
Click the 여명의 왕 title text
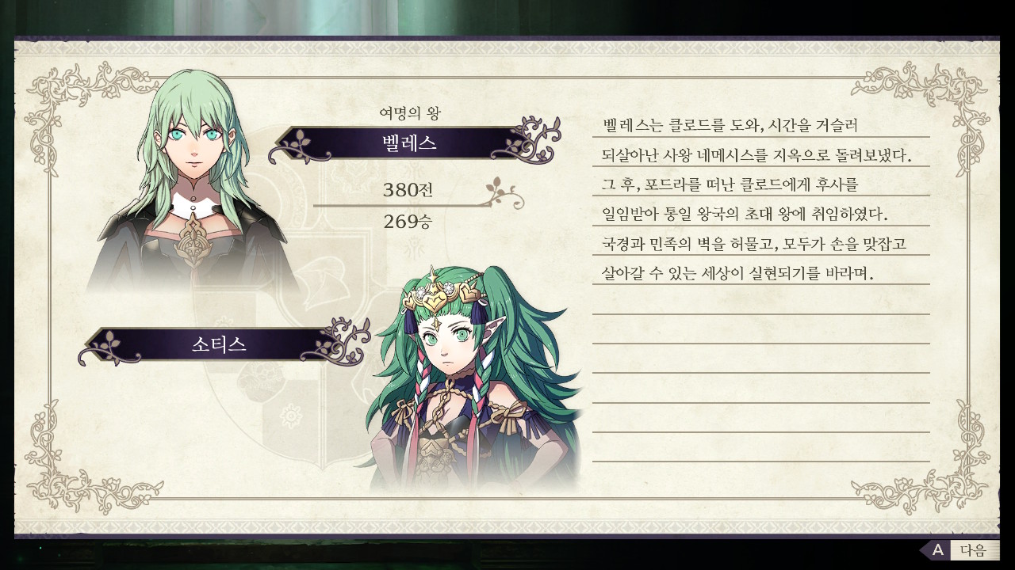click(x=409, y=113)
